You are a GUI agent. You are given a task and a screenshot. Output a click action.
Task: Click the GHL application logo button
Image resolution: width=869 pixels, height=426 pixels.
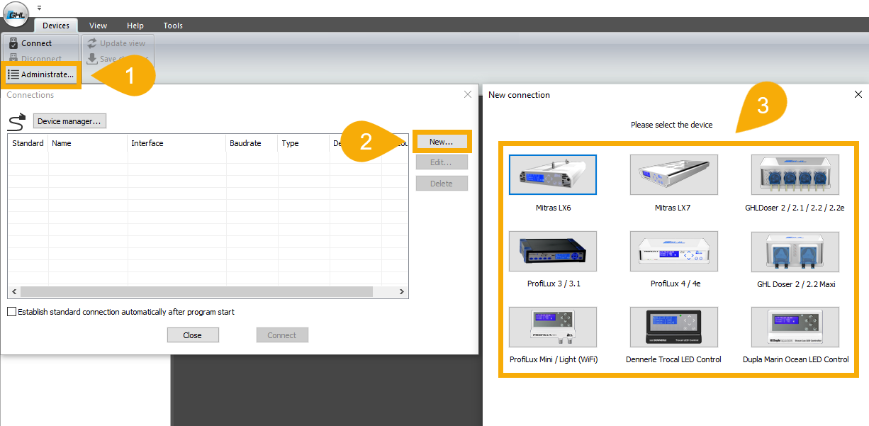16,14
